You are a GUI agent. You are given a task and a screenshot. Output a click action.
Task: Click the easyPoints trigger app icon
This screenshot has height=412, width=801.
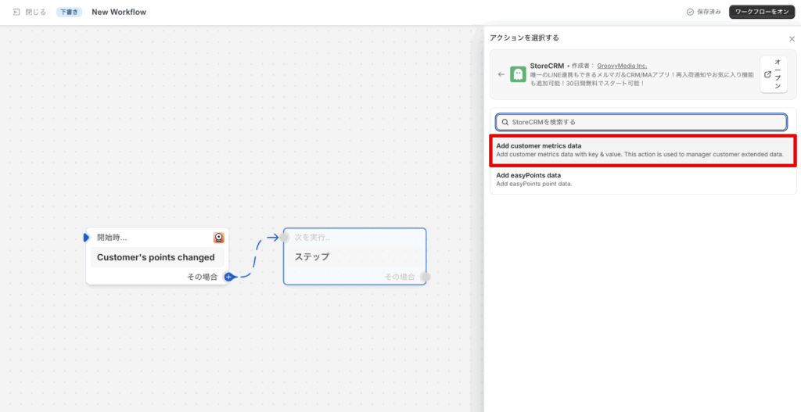(219, 238)
